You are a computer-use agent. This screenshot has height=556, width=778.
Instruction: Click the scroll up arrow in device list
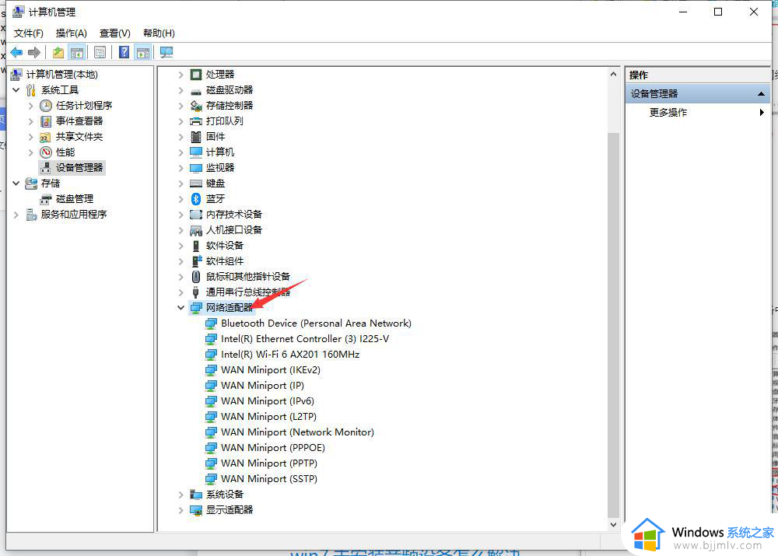click(613, 75)
